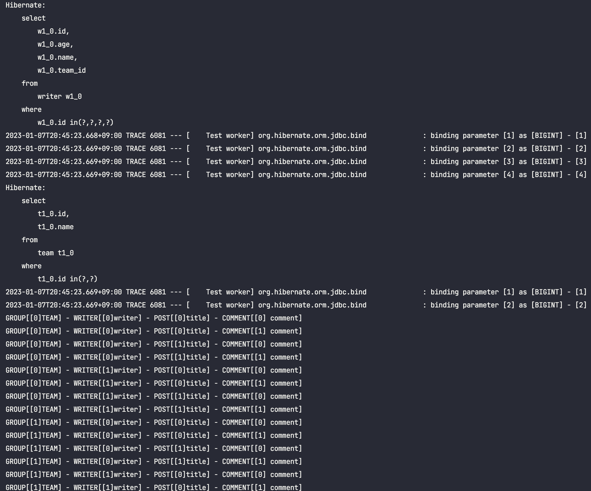Click the first 'Hibernate:' label at top
591x491 pixels.
click(25, 5)
